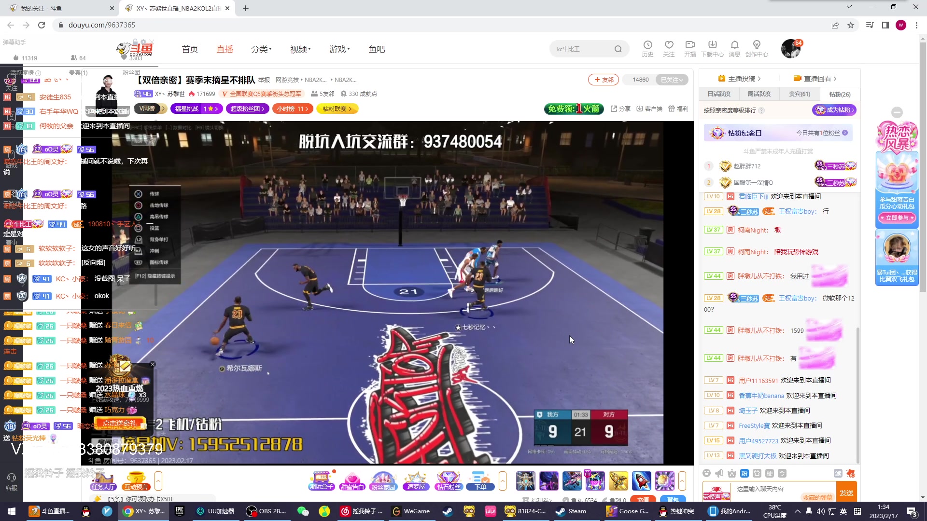Image resolution: width=927 pixels, height=521 pixels.
Task: Switch to the 钻粉(26) tab
Action: [840, 94]
